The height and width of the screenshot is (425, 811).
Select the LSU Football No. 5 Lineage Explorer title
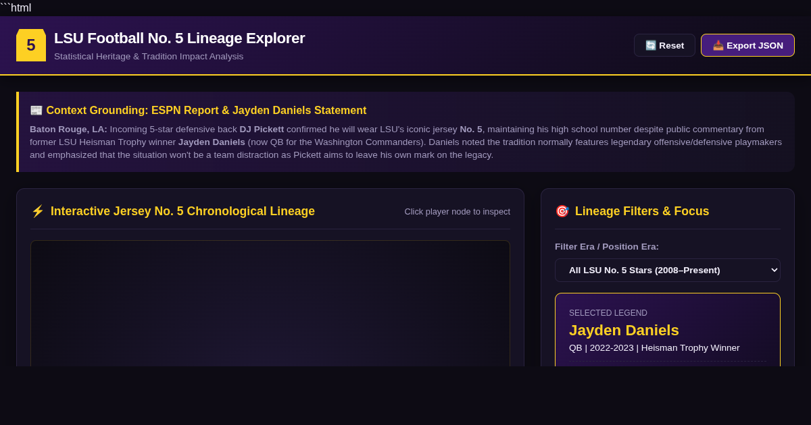[x=179, y=38]
